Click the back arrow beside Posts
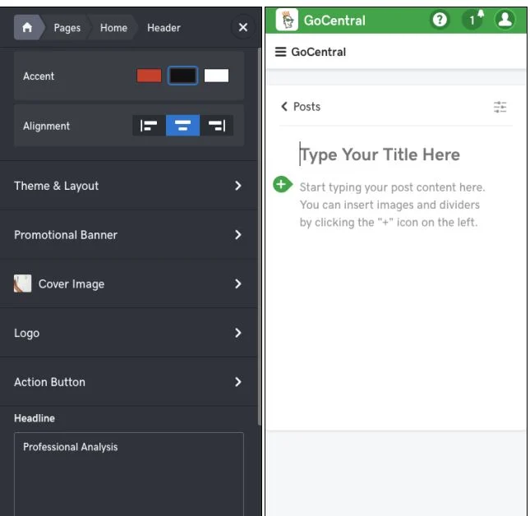The height and width of the screenshot is (516, 530). point(284,107)
